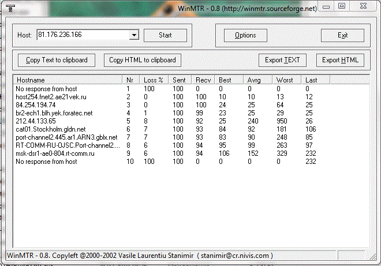Click the WinMTR title bar text
Screen dimensions: 381x266
pyautogui.click(x=247, y=9)
